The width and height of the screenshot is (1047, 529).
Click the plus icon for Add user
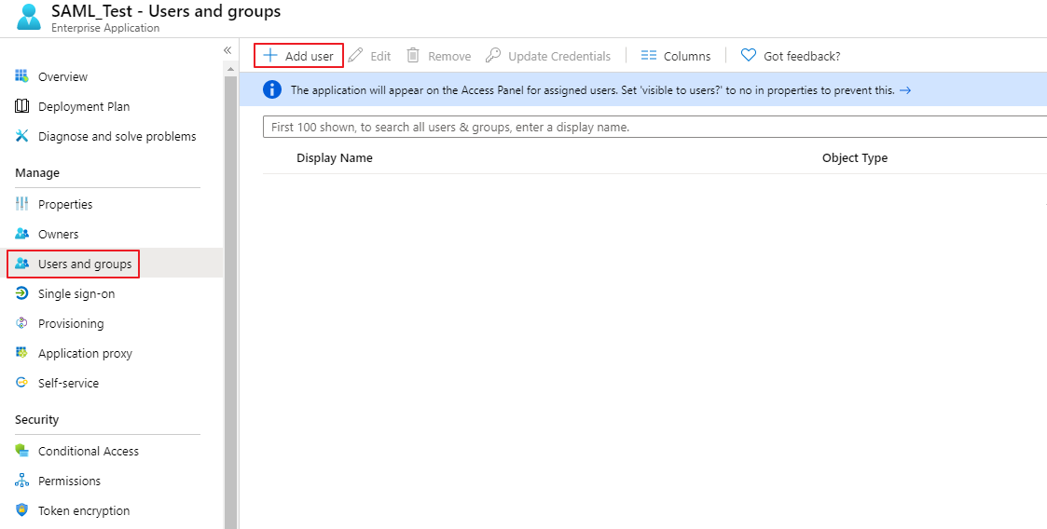269,55
